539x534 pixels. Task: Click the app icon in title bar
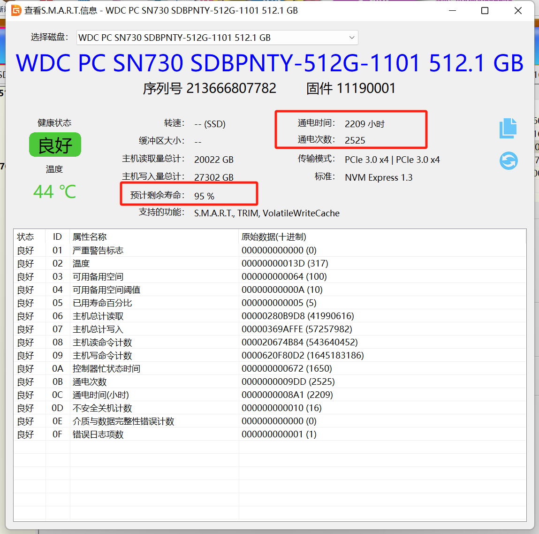click(16, 11)
